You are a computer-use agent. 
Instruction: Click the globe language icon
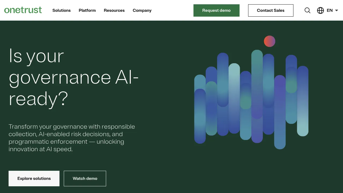click(320, 10)
